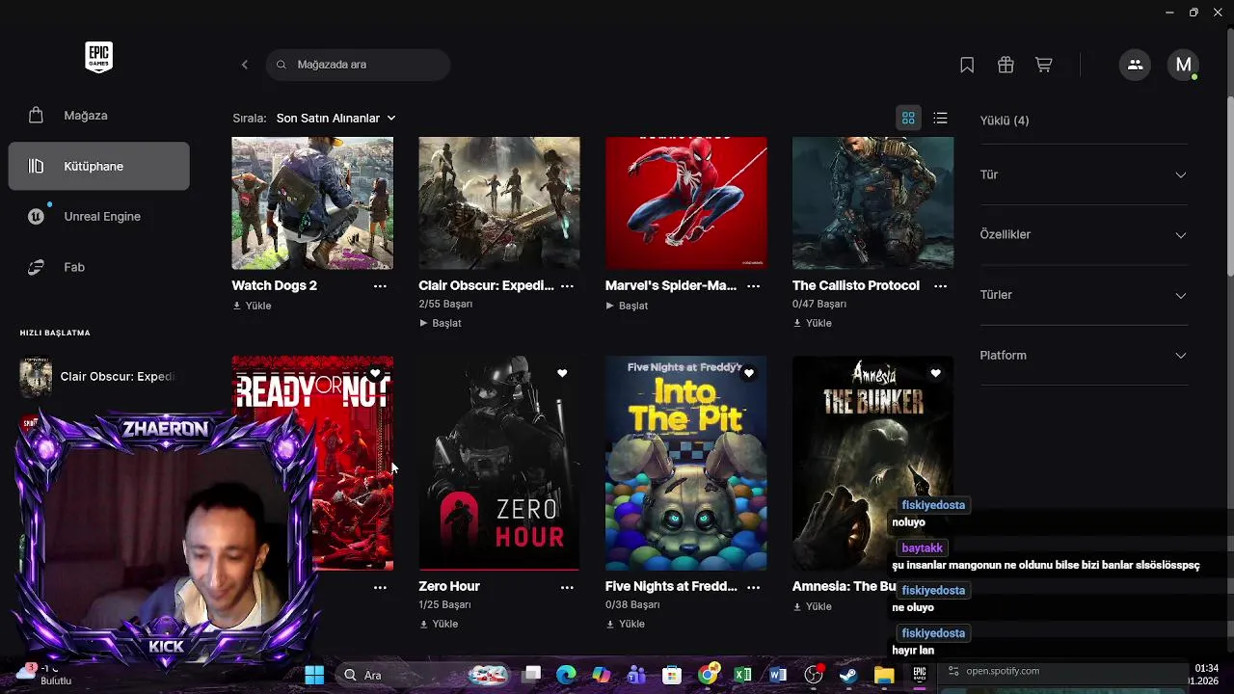Toggle favorite heart on Ready or Not

coord(375,373)
